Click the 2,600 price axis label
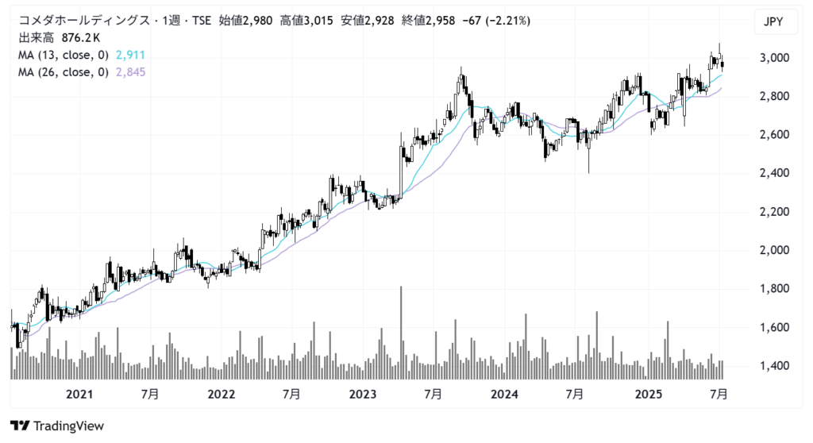 tap(775, 135)
